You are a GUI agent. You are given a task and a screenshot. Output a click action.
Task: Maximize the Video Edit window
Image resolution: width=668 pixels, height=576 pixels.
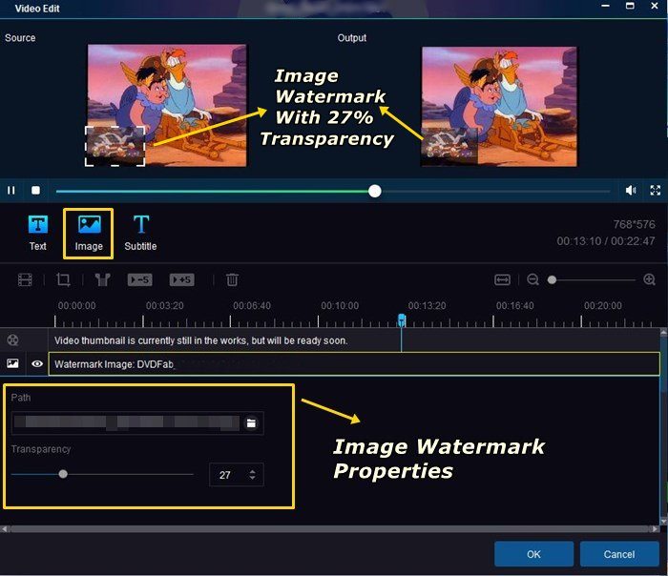click(x=630, y=6)
